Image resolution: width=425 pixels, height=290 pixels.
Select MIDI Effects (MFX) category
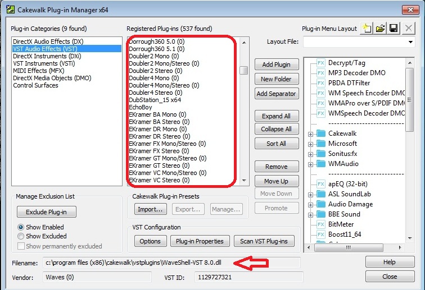pos(38,71)
